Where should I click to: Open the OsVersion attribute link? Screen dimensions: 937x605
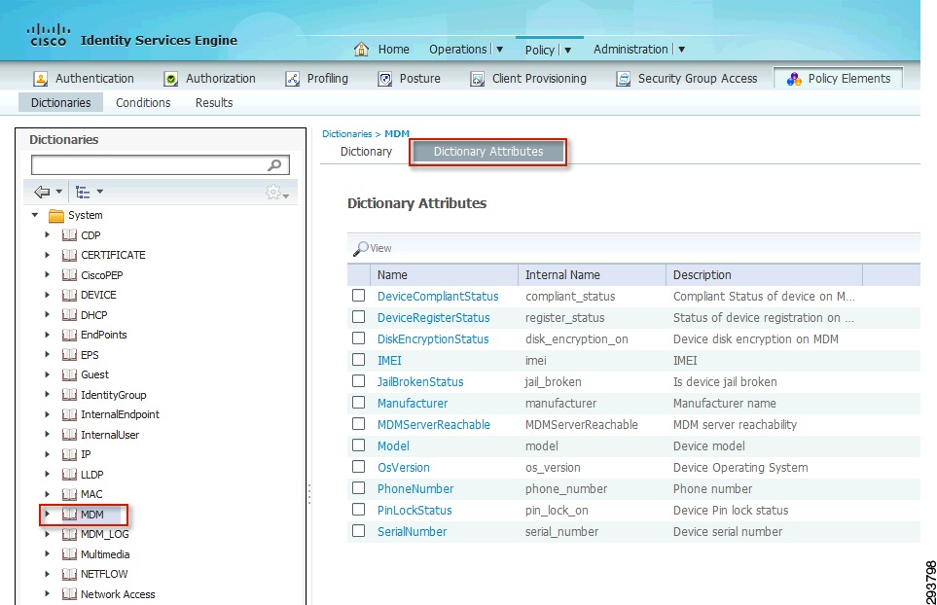[404, 468]
